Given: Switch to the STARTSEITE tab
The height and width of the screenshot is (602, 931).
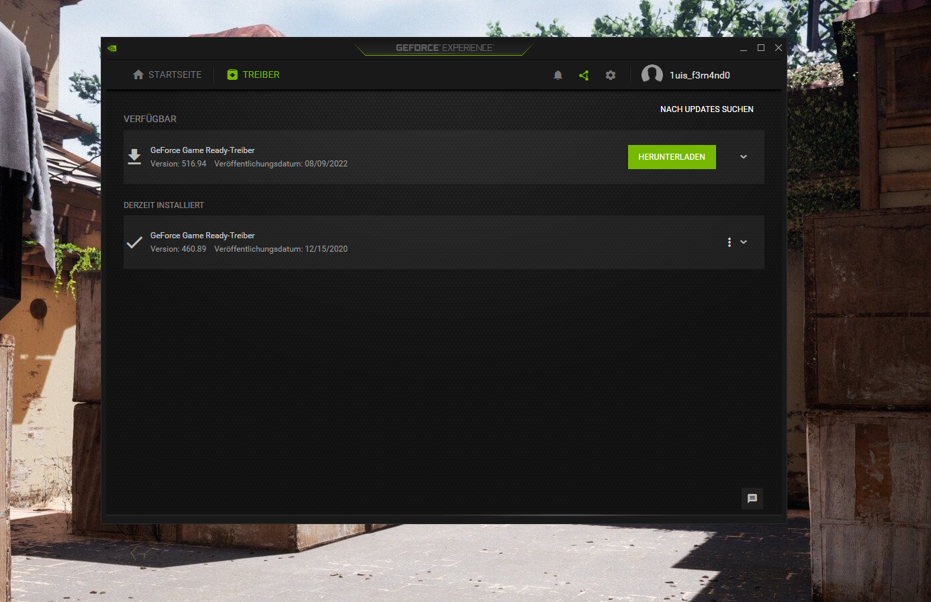Looking at the screenshot, I should 167,74.
